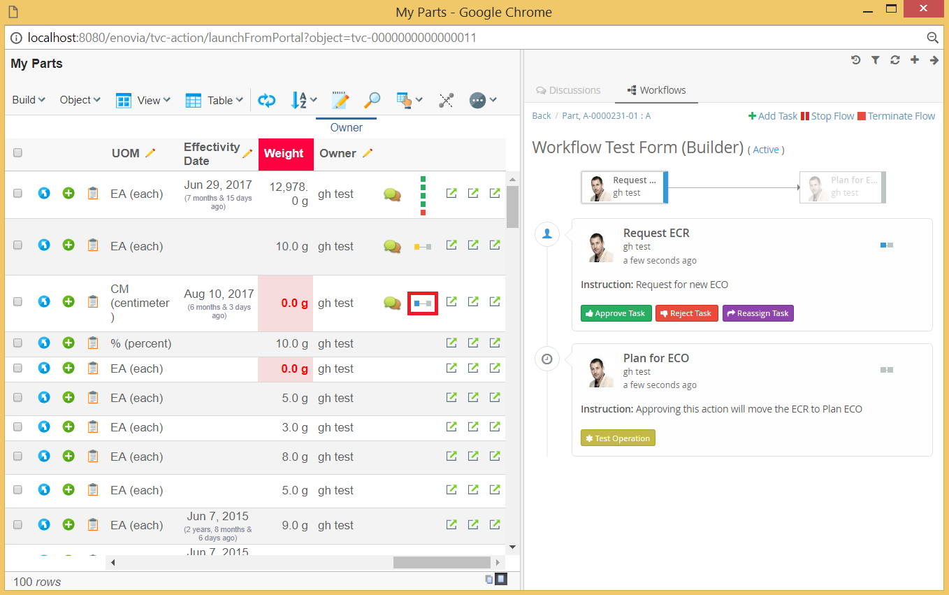This screenshot has width=949, height=595.
Task: Click the filter funnel icon in right panel
Action: click(x=875, y=60)
